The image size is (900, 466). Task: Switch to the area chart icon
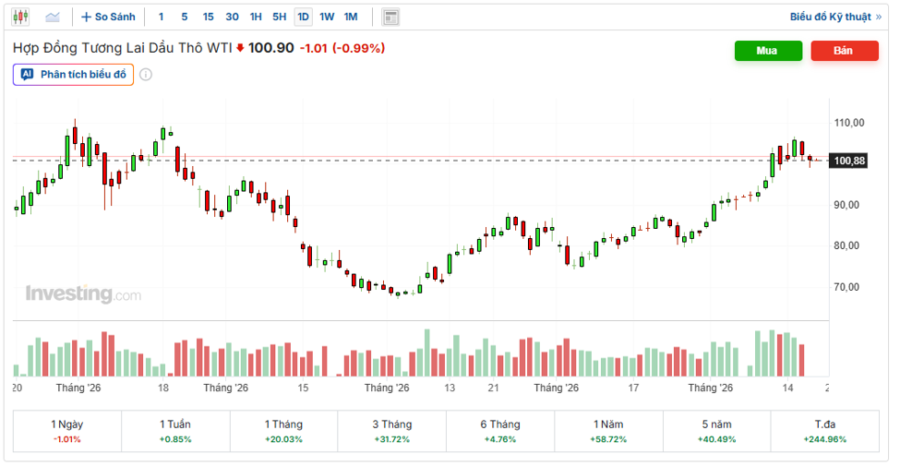(x=53, y=17)
